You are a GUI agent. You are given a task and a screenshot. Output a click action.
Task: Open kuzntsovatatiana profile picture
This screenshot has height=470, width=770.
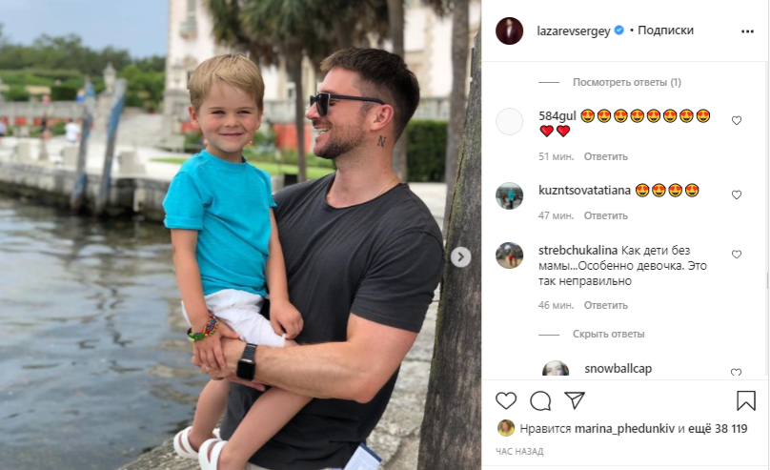509,196
